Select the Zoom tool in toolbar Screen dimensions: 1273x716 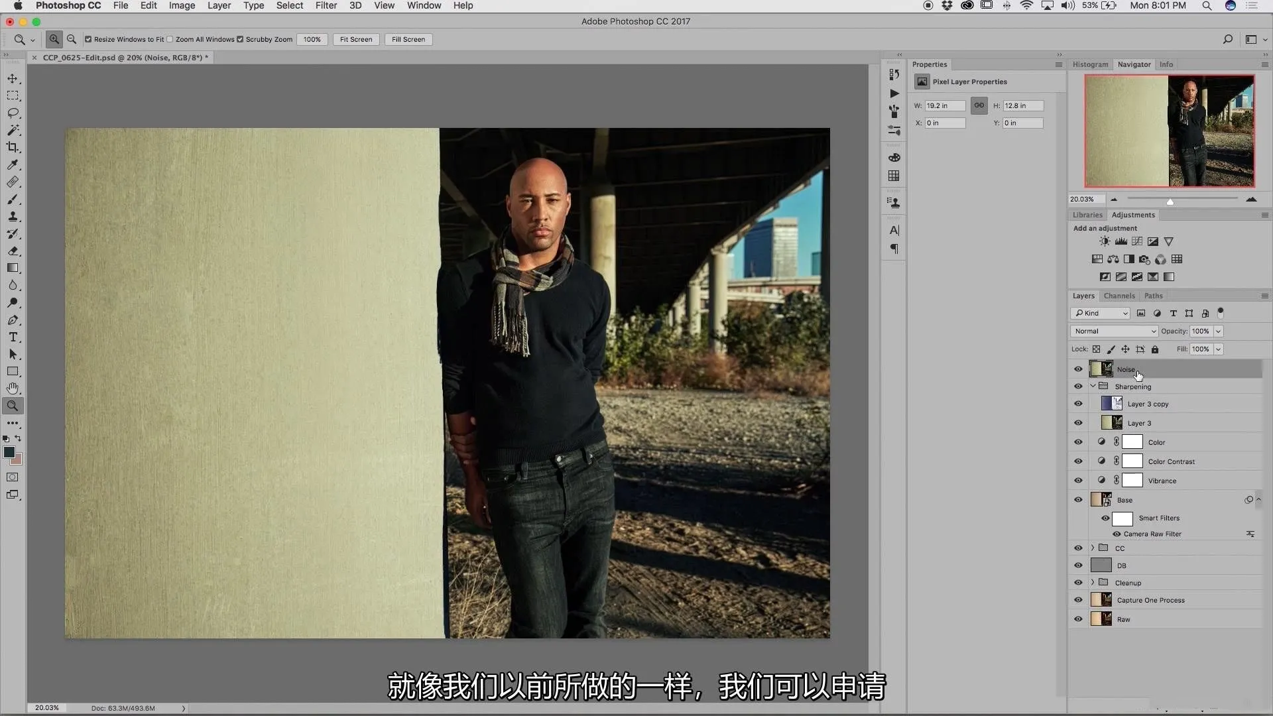point(13,406)
